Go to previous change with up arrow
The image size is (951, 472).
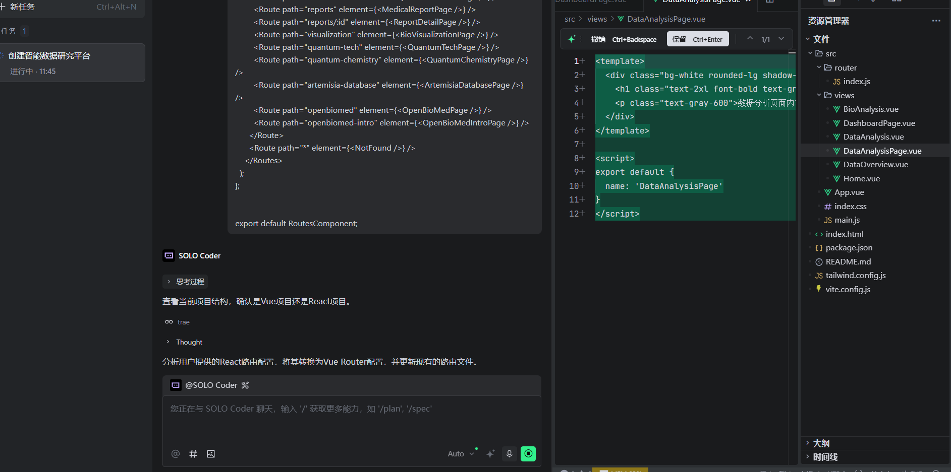pyautogui.click(x=750, y=39)
